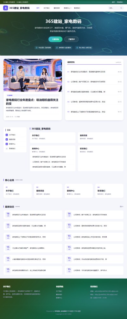Open core business card 01 关于我们

[18, 191]
